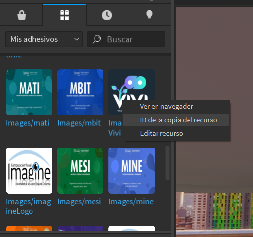Click the asset list vertical scrollbar
Screen dimensions: 253x237
[167, 163]
